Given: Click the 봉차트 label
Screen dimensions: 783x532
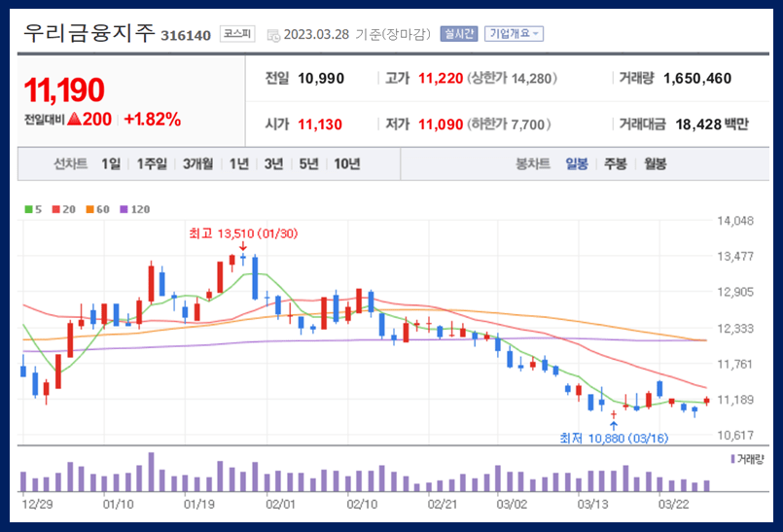Looking at the screenshot, I should click(x=533, y=163).
